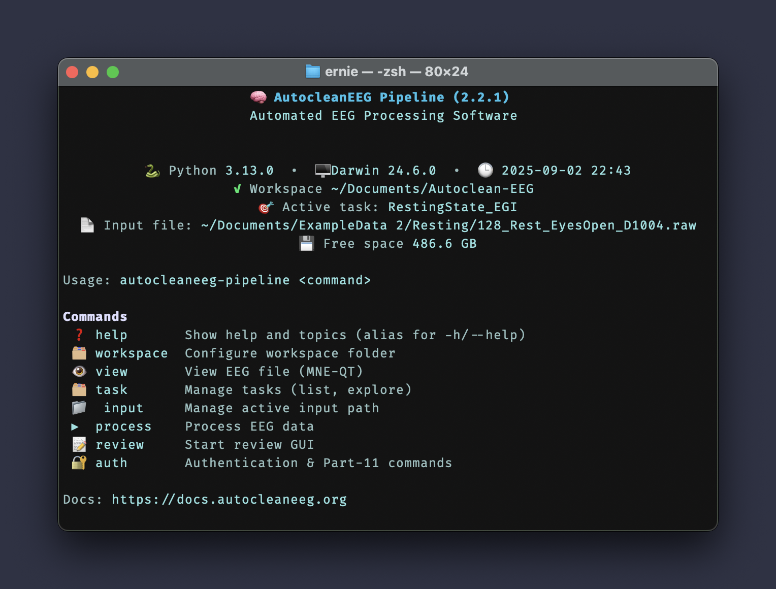Screen dimensions: 776x589
Task: Click the clock icon beside the date
Action: pyautogui.click(x=486, y=170)
